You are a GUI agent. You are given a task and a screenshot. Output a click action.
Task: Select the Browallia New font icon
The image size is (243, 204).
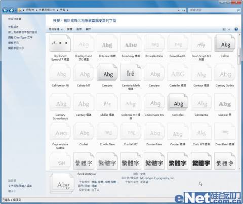154,43
